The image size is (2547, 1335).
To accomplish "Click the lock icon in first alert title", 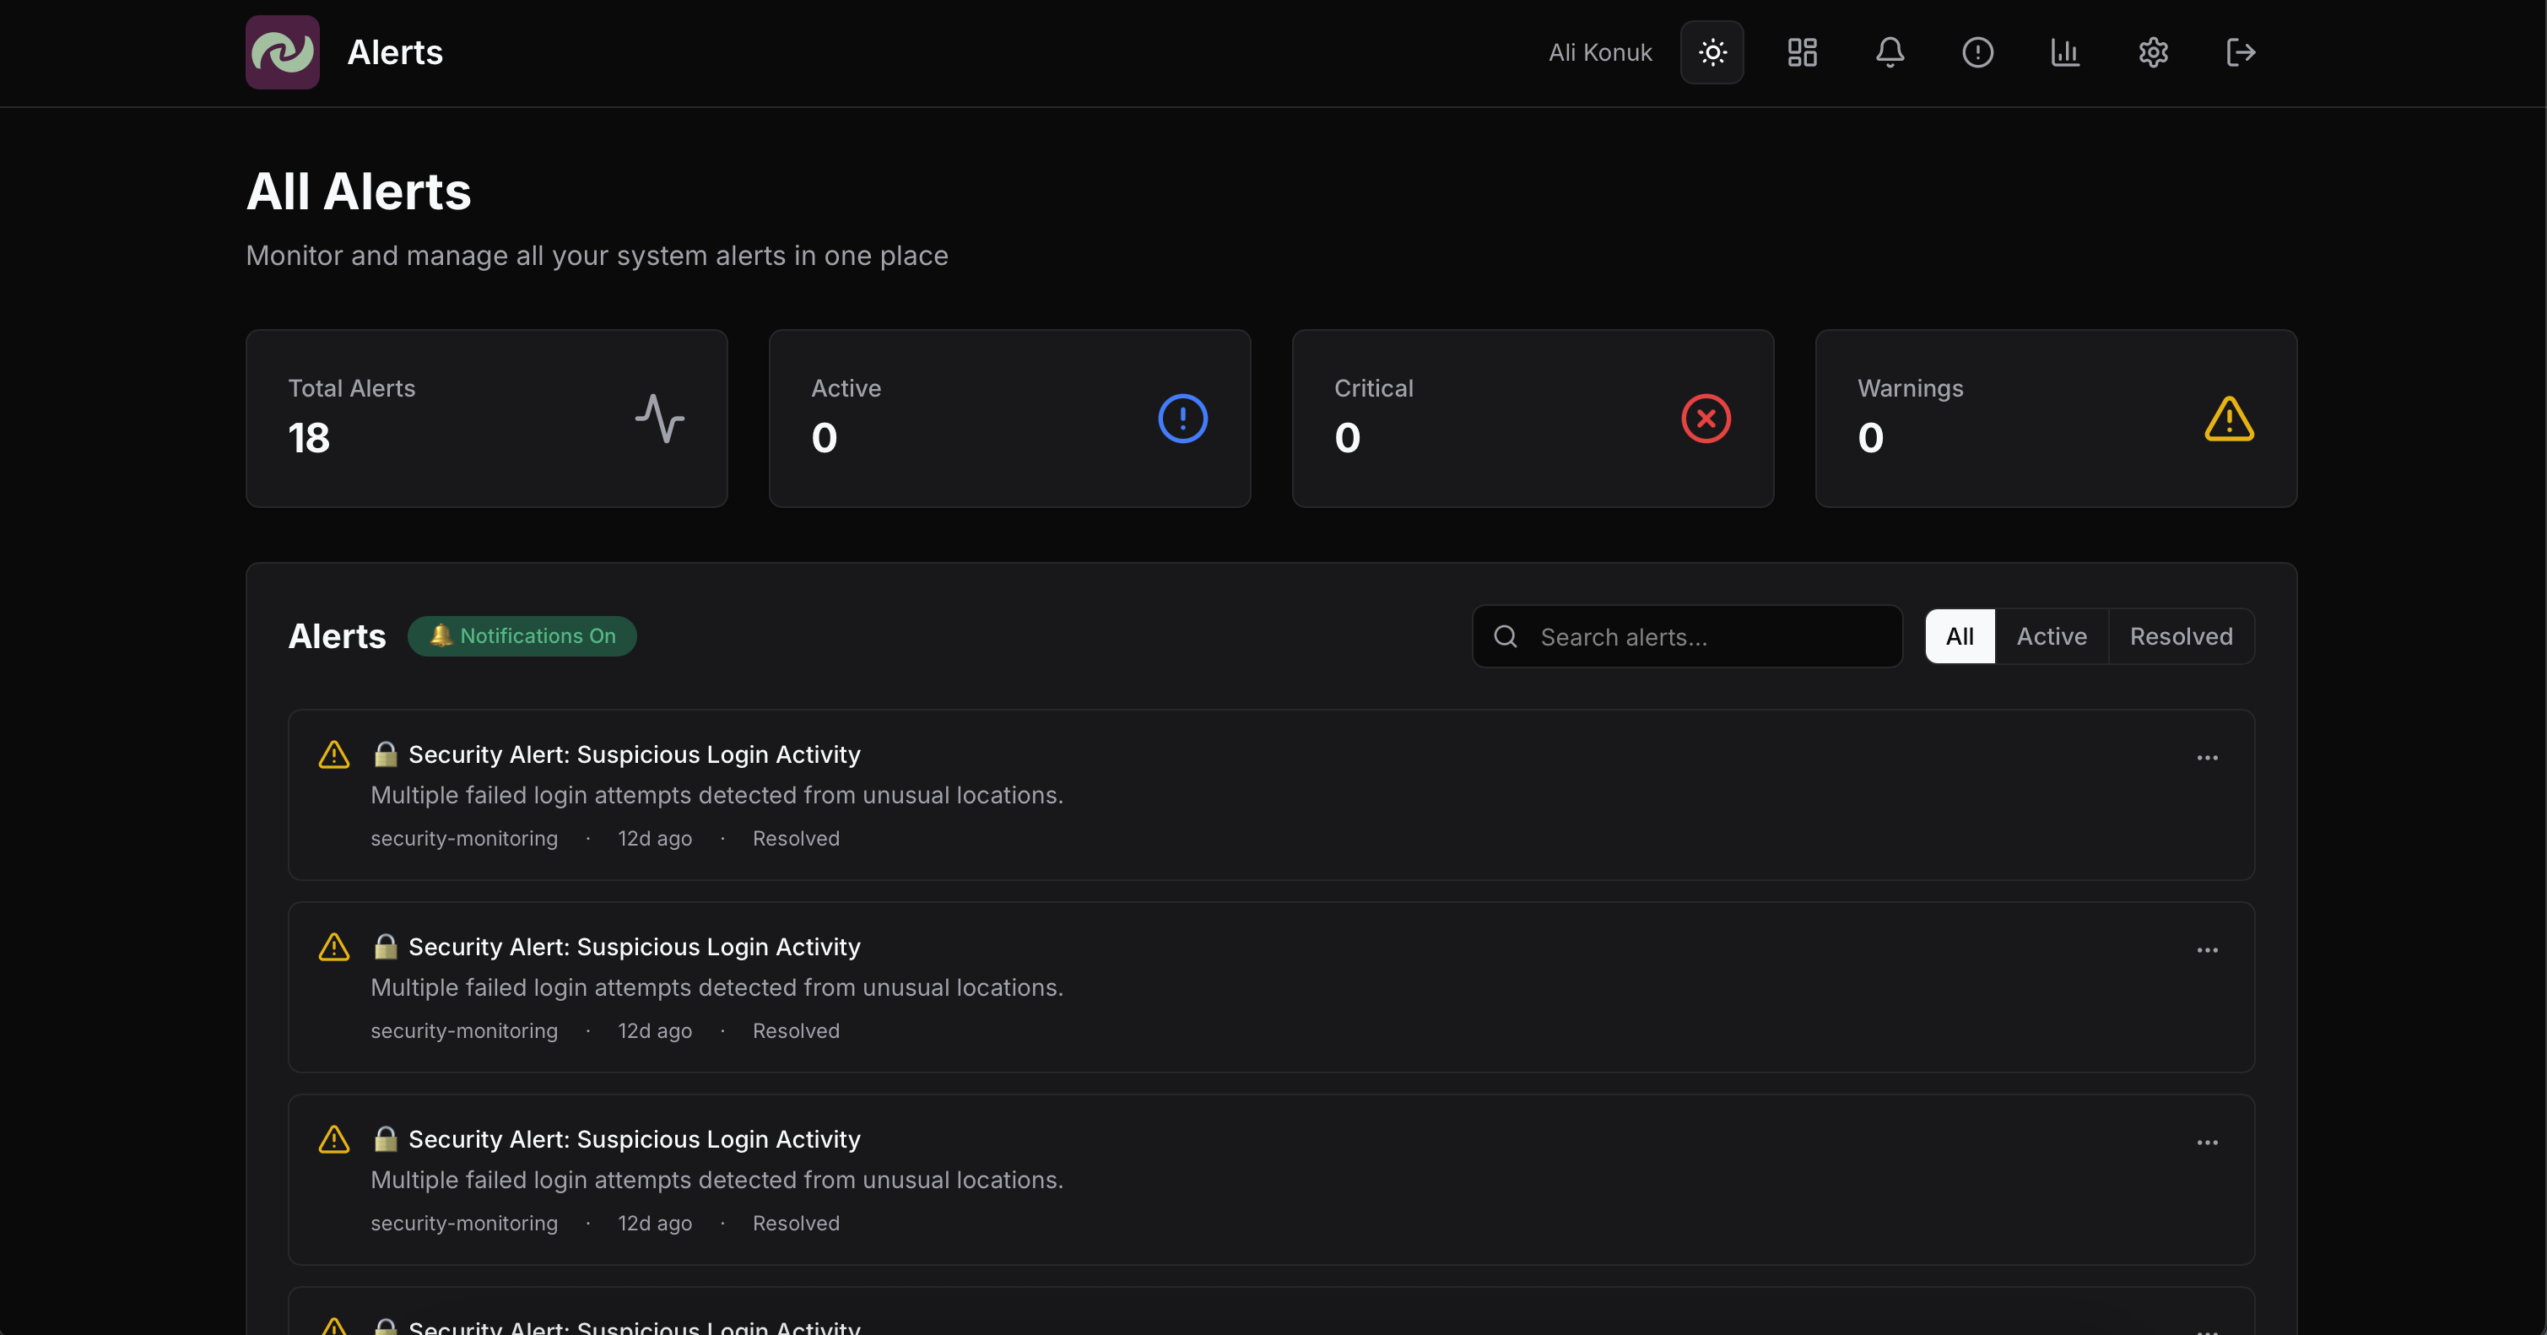I will click(x=386, y=754).
